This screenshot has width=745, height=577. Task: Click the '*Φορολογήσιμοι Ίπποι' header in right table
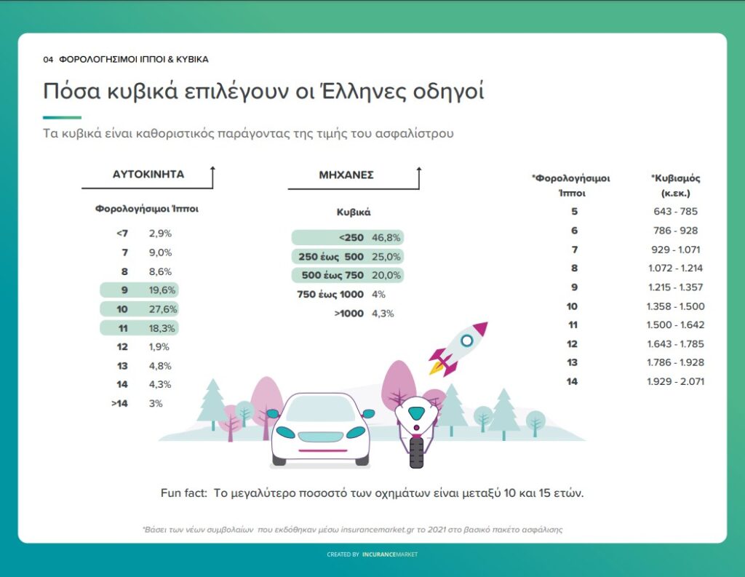571,186
